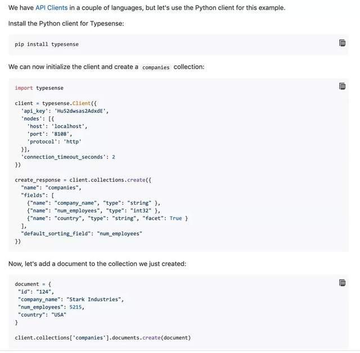The image size is (360, 353).
Task: Click the 'int32' type string
Action: 141,211
